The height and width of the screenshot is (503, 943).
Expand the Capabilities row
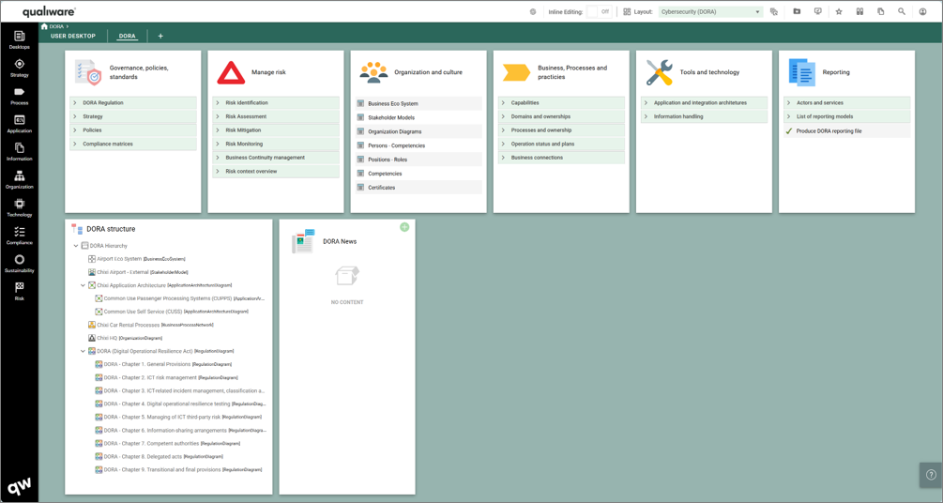[x=561, y=103]
